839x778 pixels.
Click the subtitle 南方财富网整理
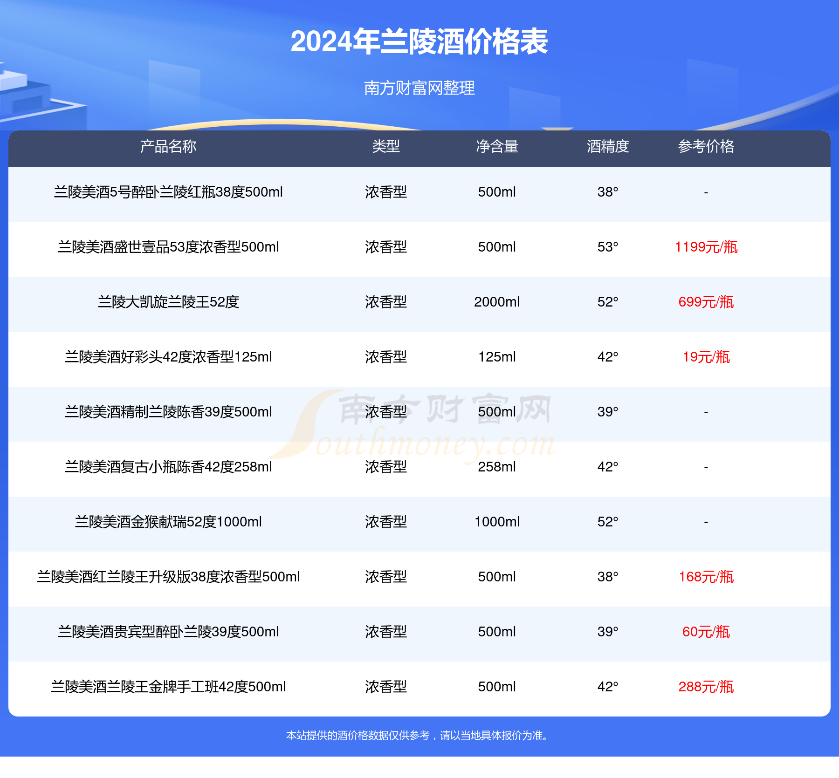(419, 88)
